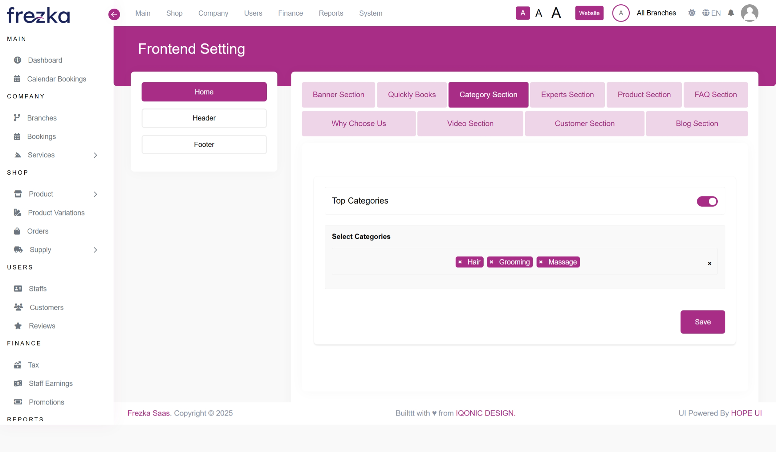776x452 pixels.
Task: Switch to the Banner Section tab
Action: point(338,95)
